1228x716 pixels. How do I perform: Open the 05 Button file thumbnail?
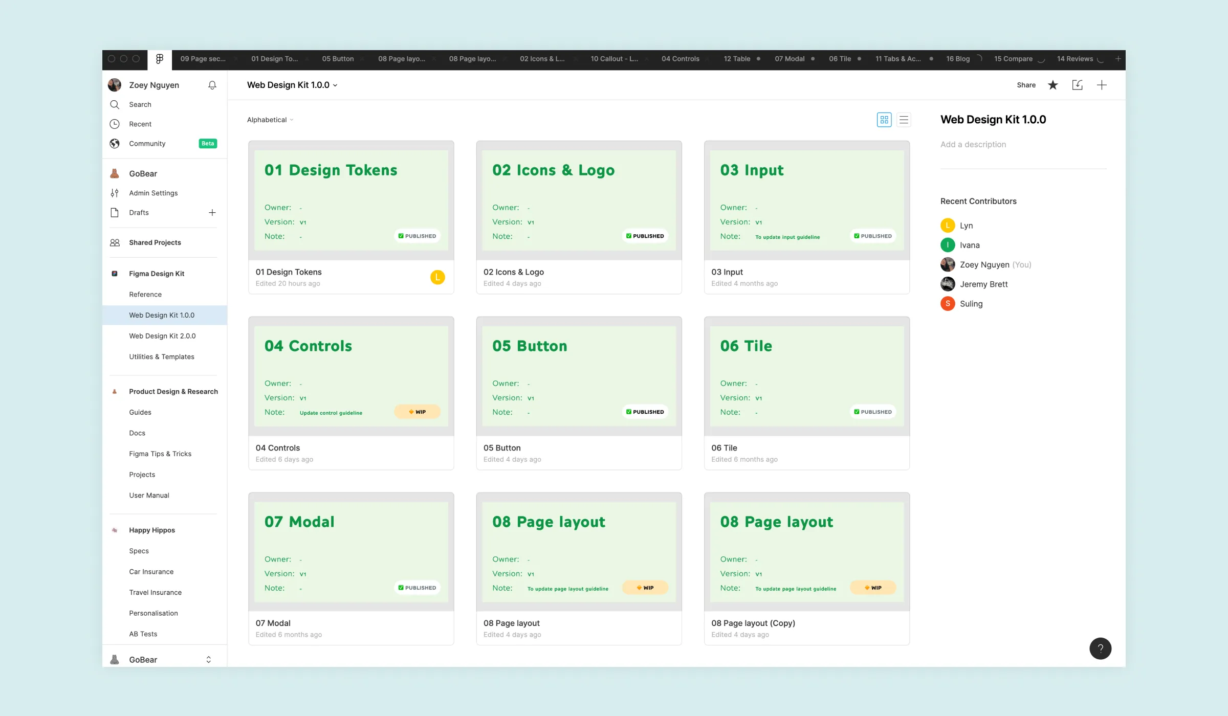coord(579,376)
